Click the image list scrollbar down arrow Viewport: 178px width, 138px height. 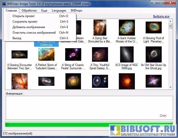point(170,87)
